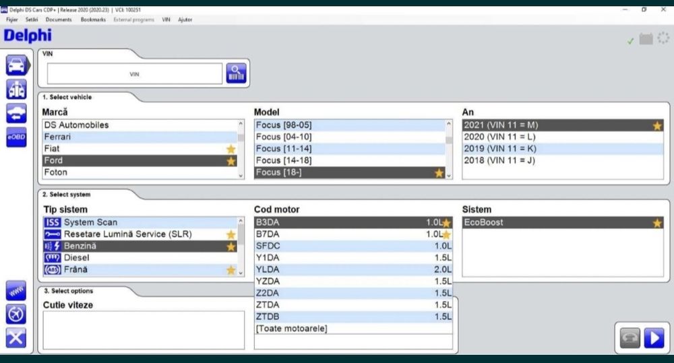Open the Setări menu
This screenshot has width=674, height=363.
32,20
